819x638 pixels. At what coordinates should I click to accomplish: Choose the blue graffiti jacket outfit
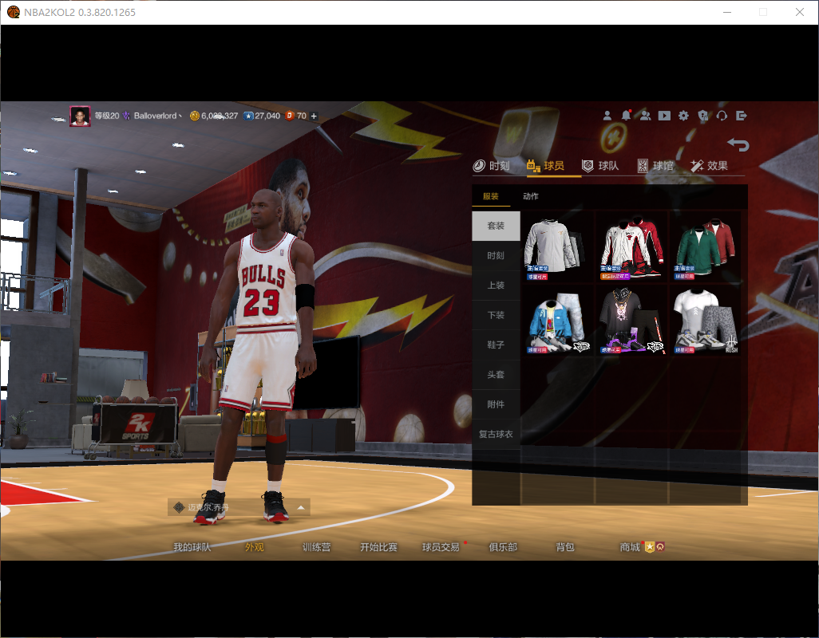(x=557, y=321)
